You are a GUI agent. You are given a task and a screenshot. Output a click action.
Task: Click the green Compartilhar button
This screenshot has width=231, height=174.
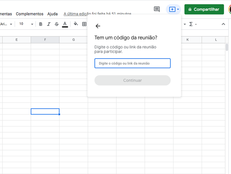[204, 9]
